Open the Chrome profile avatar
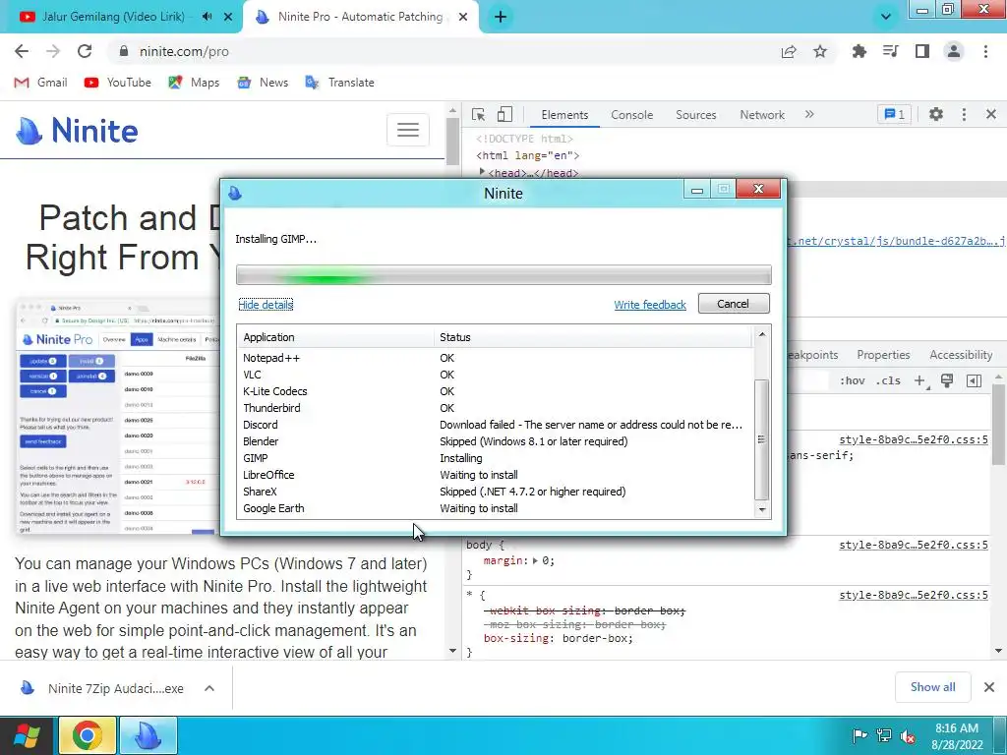This screenshot has height=755, width=1007. (x=954, y=51)
